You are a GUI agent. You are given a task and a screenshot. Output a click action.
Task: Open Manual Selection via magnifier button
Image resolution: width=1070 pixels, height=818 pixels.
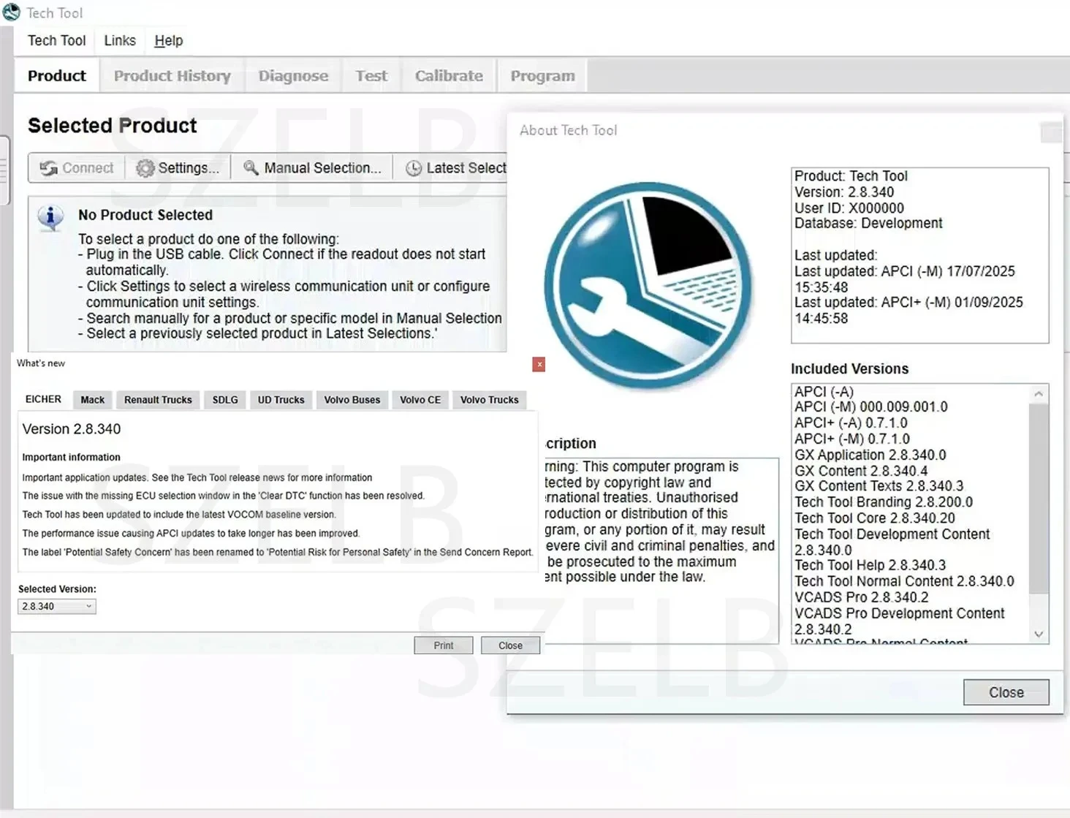click(312, 168)
